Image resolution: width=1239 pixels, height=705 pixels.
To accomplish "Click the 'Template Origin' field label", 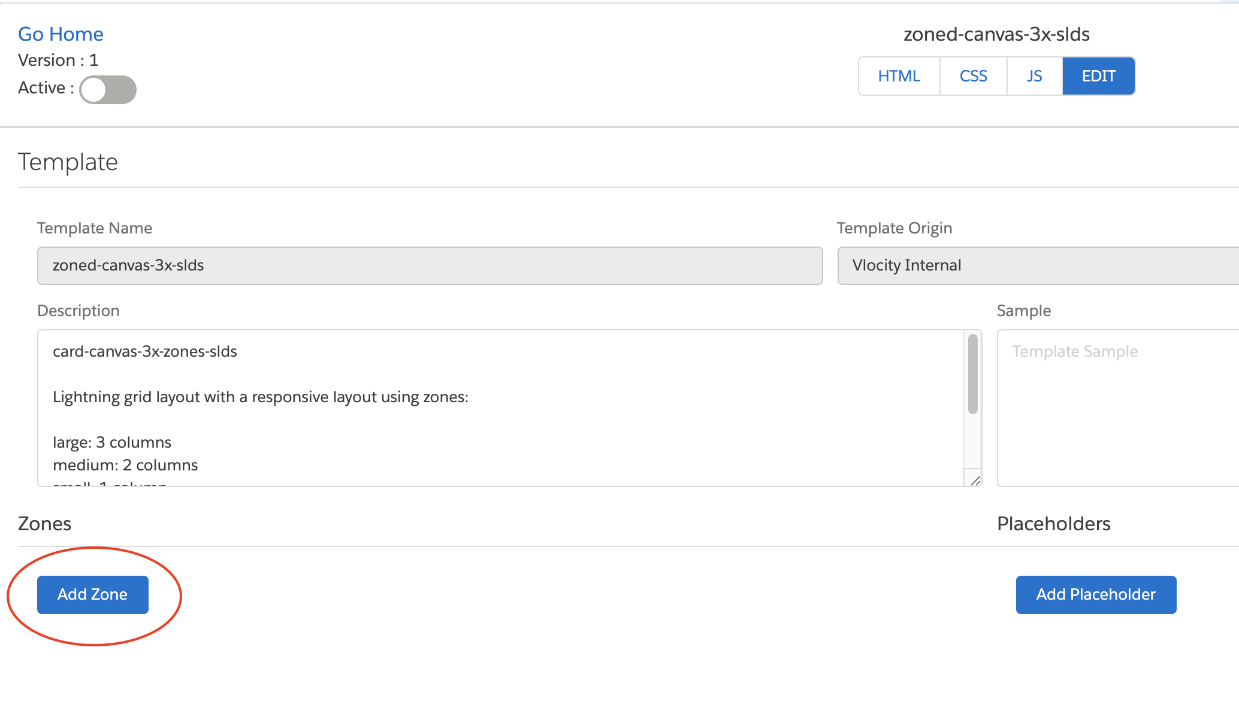I will (x=895, y=228).
